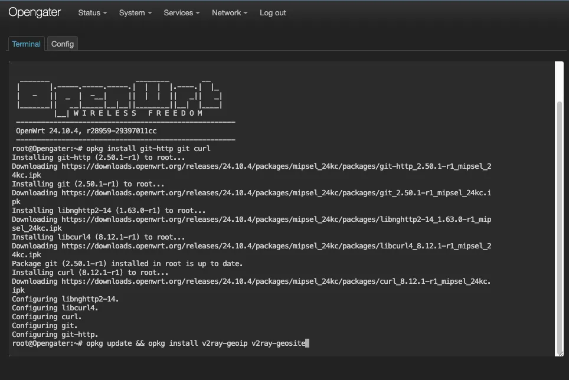Click 'Installing libnghttp2-14 (1.63.0-r1)' line
This screenshot has width=569, height=380.
(x=109, y=210)
